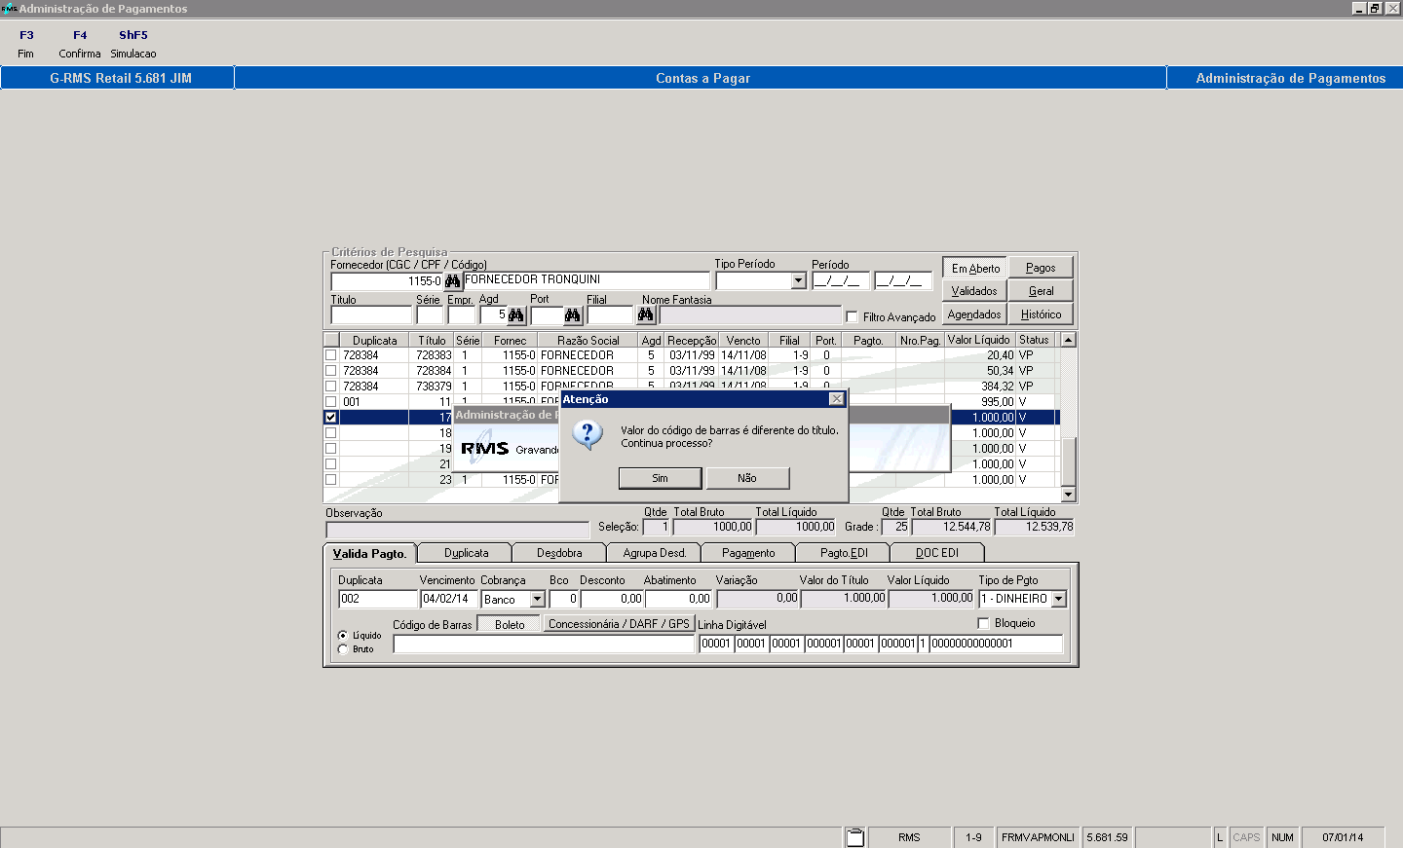The height and width of the screenshot is (848, 1403).
Task: Enable the Filtro Avançado checkbox
Action: 852,316
